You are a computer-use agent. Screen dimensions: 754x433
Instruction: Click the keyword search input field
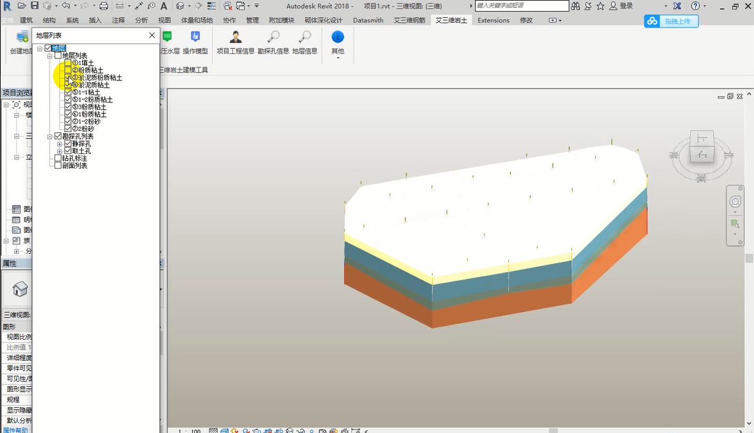coord(522,6)
